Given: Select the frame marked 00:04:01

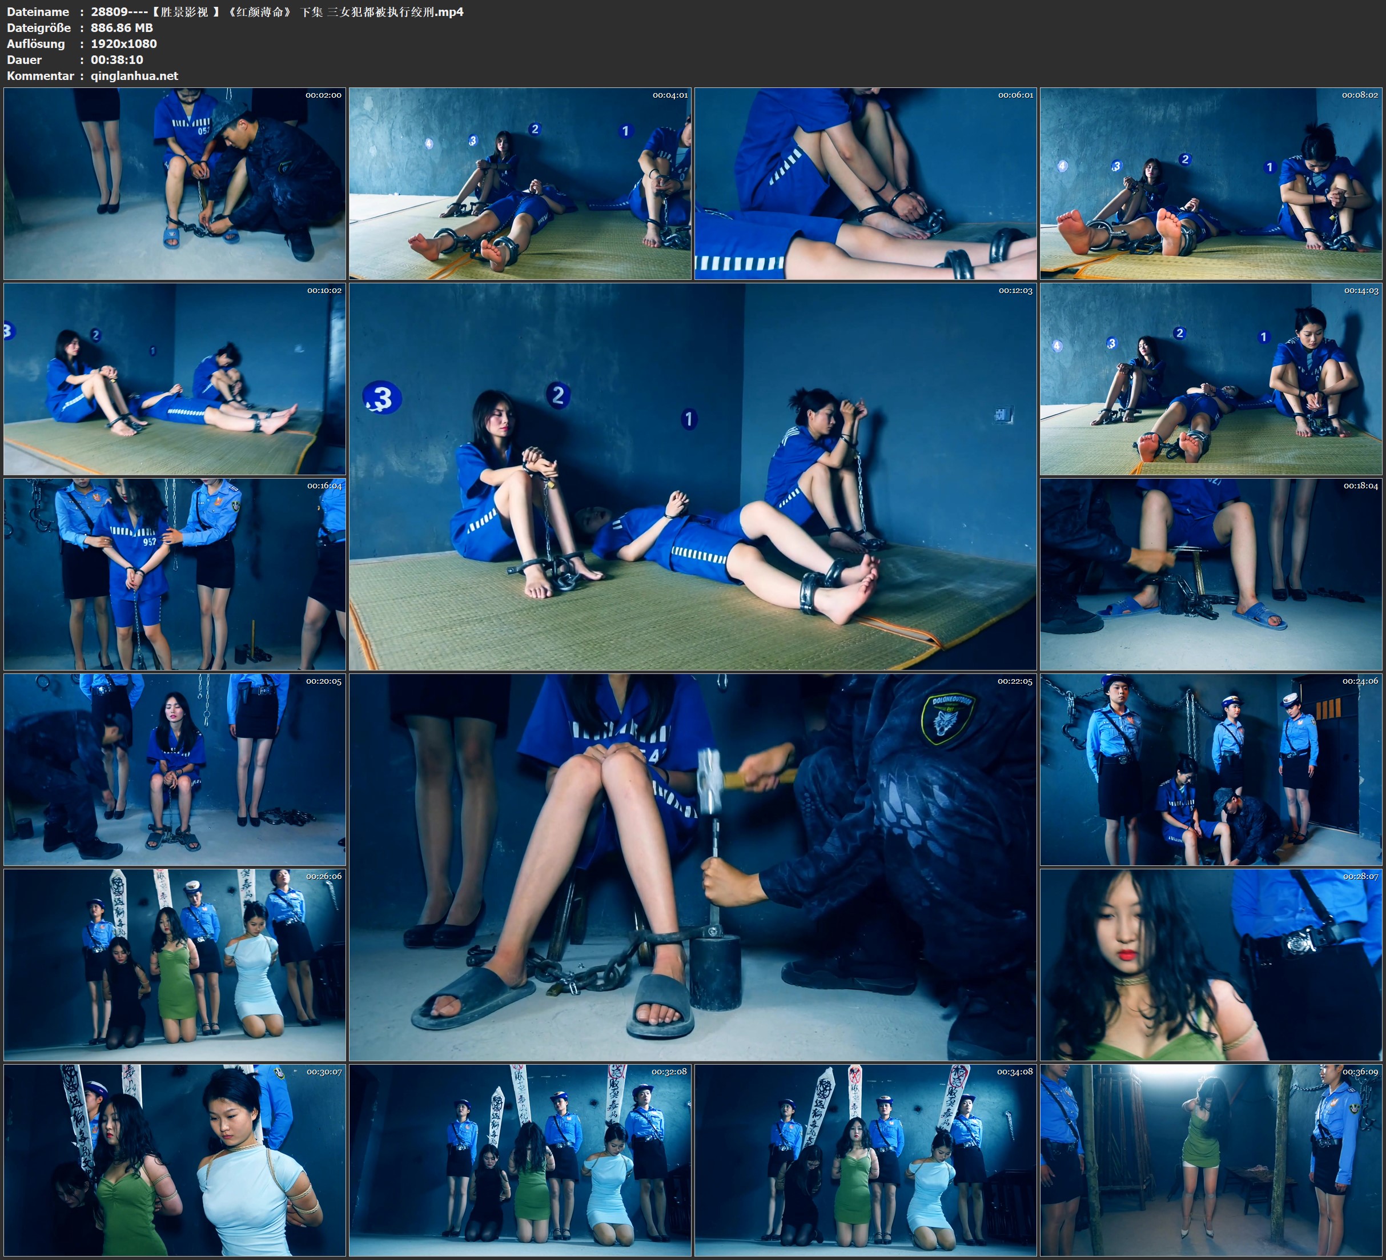Looking at the screenshot, I should pyautogui.click(x=520, y=184).
